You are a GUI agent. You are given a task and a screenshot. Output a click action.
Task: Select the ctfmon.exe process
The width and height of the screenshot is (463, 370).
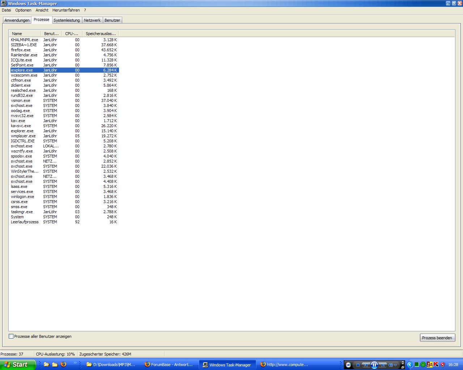pos(64,80)
